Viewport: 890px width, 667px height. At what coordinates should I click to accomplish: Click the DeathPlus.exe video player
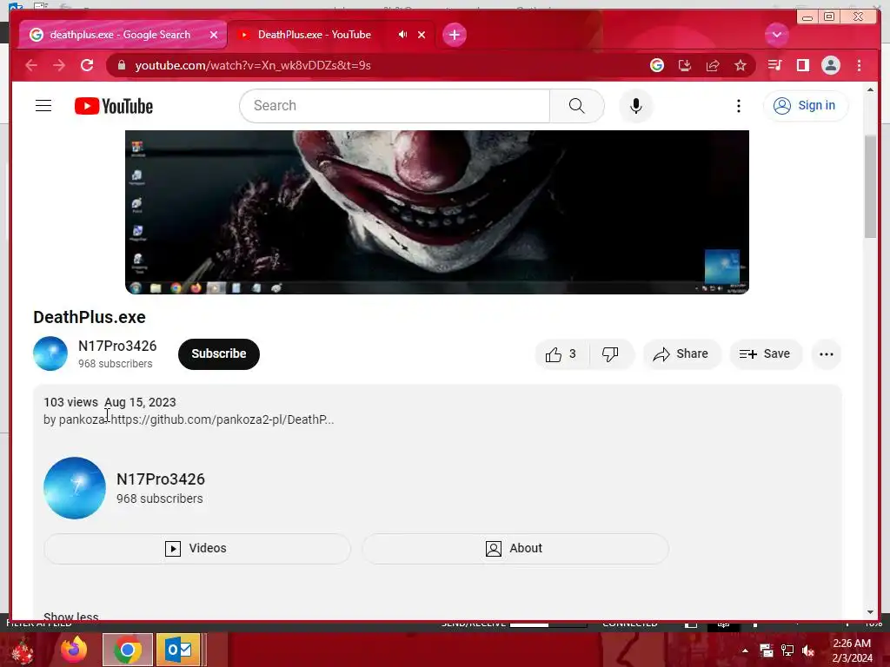click(x=436, y=212)
